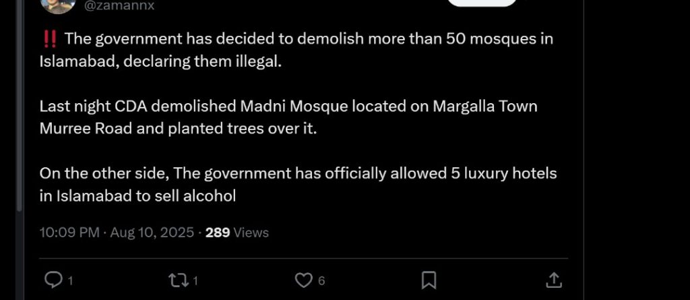Click the 289 Views count
This screenshot has height=300, width=690.
click(237, 233)
